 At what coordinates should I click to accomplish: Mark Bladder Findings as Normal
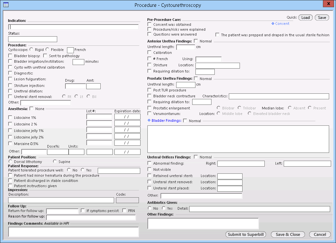pyautogui.click(x=185, y=121)
